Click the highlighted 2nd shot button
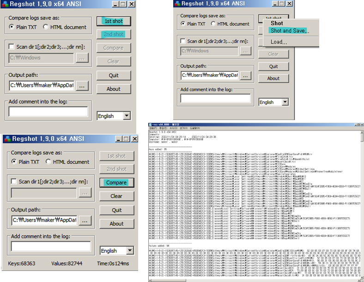Image resolution: width=364 pixels, height=282 pixels. tap(114, 34)
